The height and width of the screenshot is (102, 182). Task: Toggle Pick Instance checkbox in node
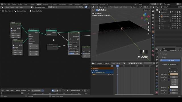pos(30,40)
